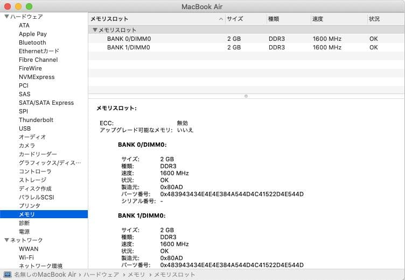Viewport: 405px width, 280px height.
Task: Select カードリーダー in the sidebar
Action: click(x=38, y=154)
